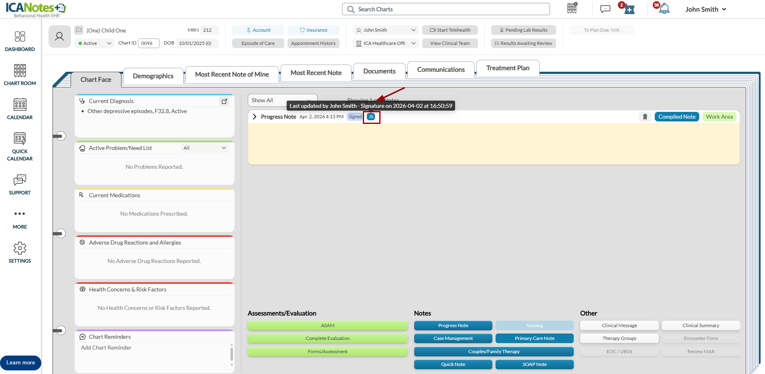Click the certificate ribbon icon on note

tap(645, 117)
